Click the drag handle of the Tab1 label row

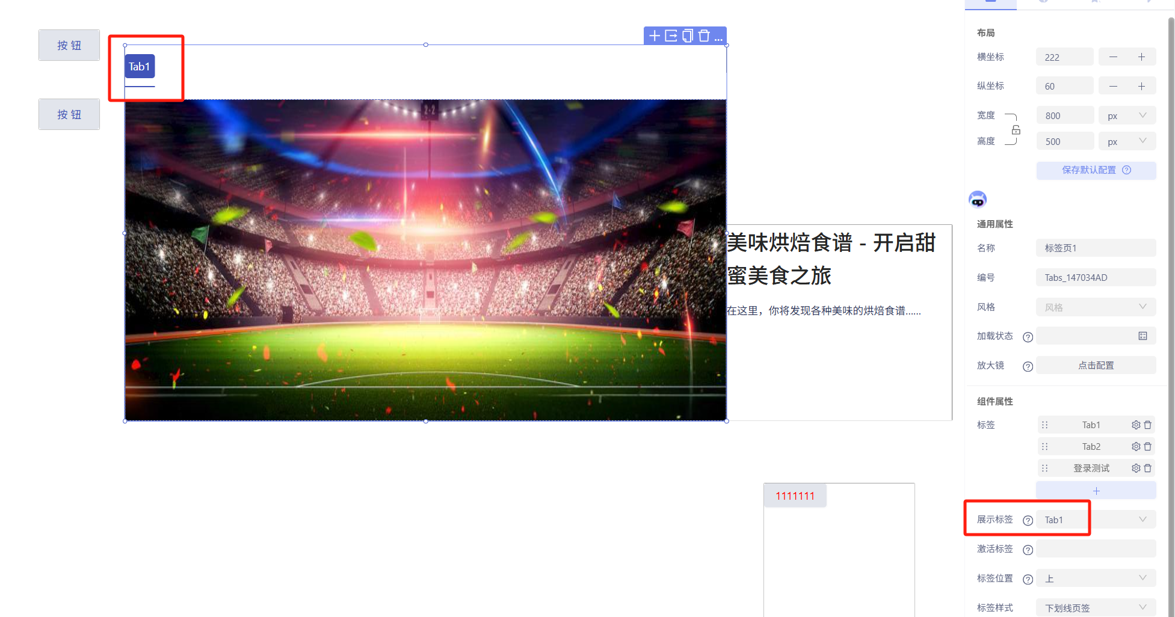(1045, 425)
